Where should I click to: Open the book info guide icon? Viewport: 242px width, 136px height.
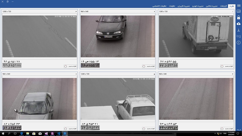[239, 11]
